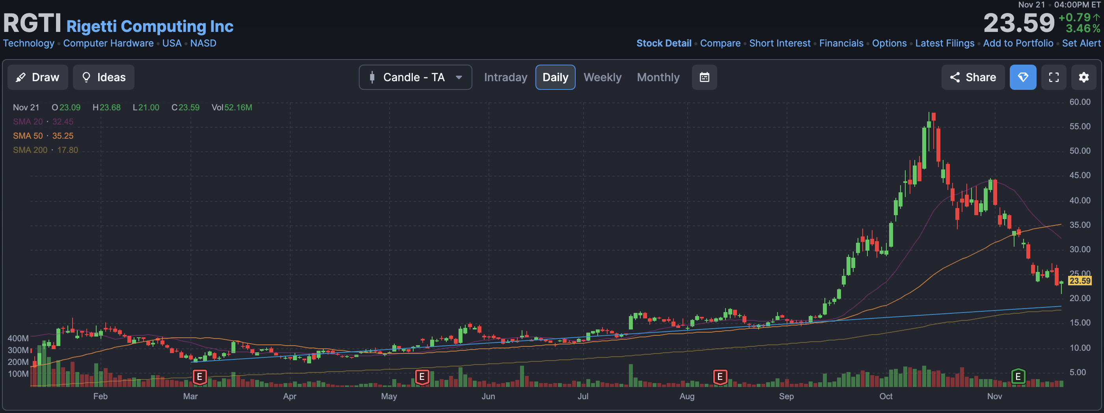Open the Ideas panel

[103, 77]
